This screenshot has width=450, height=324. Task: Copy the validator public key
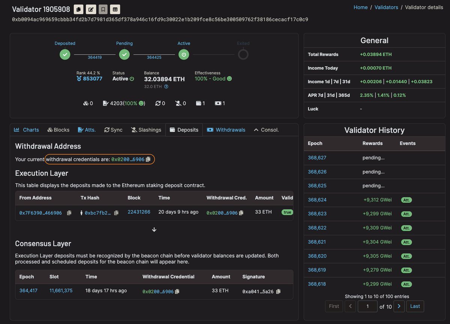(78, 9)
